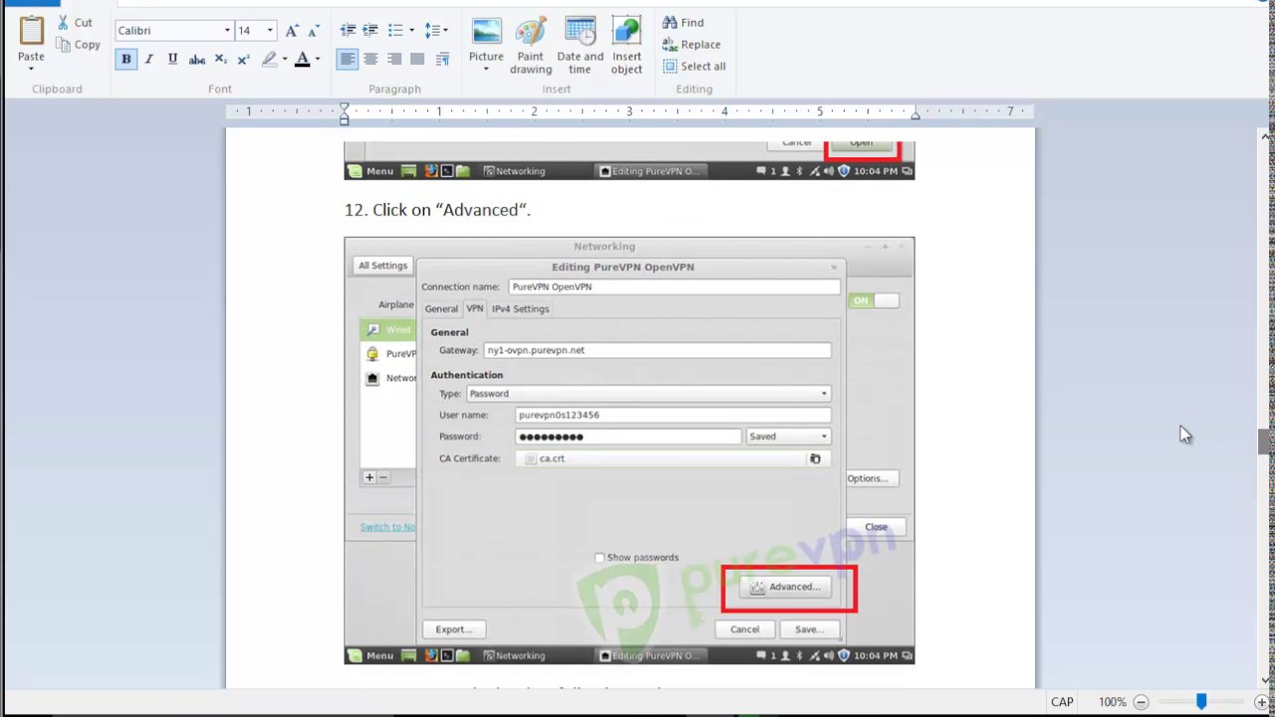Apply the text highlight color pen
Screen dimensions: 1275x717
click(269, 60)
